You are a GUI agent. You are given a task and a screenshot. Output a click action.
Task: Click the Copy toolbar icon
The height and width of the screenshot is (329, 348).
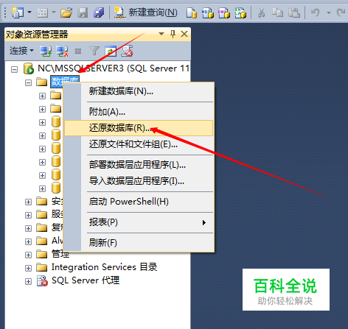[x=278, y=13]
